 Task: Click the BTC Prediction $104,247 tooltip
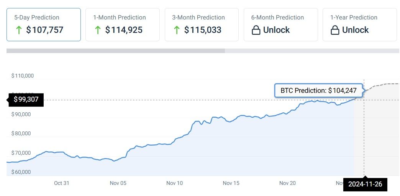pyautogui.click(x=318, y=91)
